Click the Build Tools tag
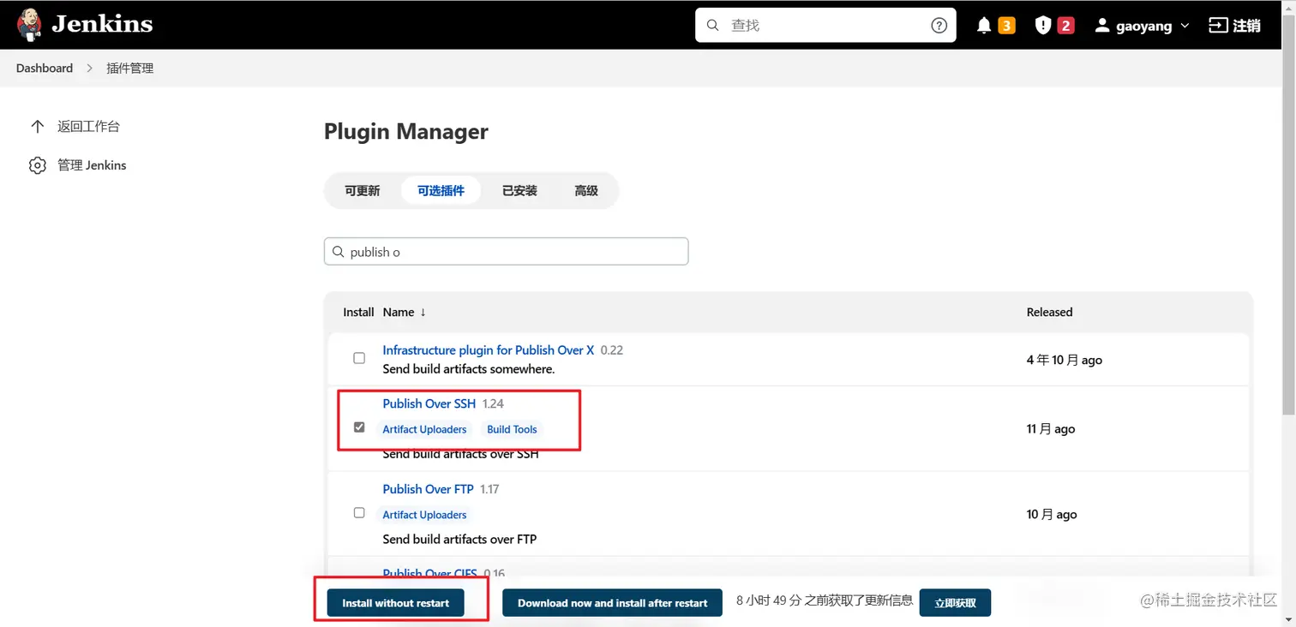 pos(512,429)
